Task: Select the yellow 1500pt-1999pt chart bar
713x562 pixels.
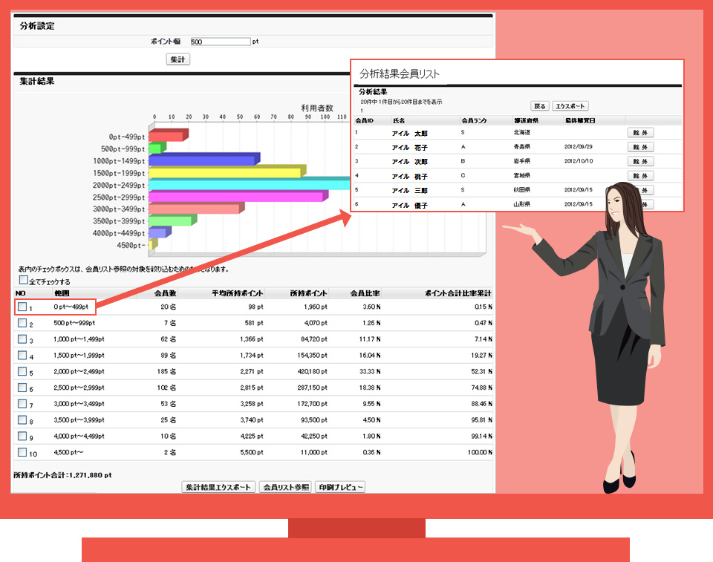Action: pos(224,173)
